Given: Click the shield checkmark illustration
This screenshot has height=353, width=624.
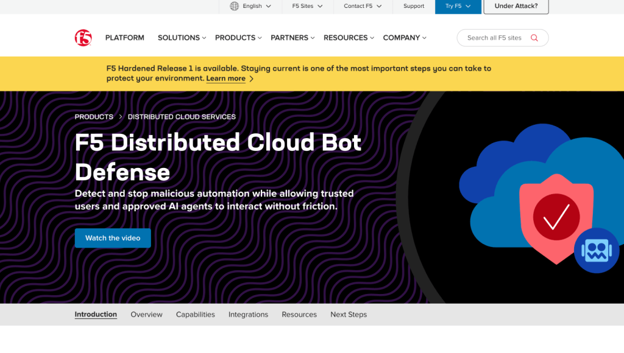Looking at the screenshot, I should (556, 218).
